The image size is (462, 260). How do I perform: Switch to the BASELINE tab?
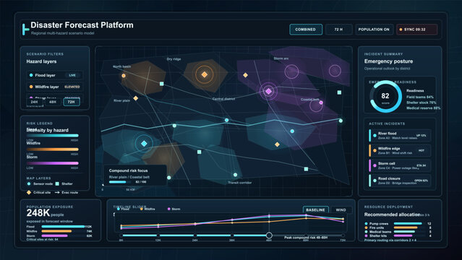(315, 209)
